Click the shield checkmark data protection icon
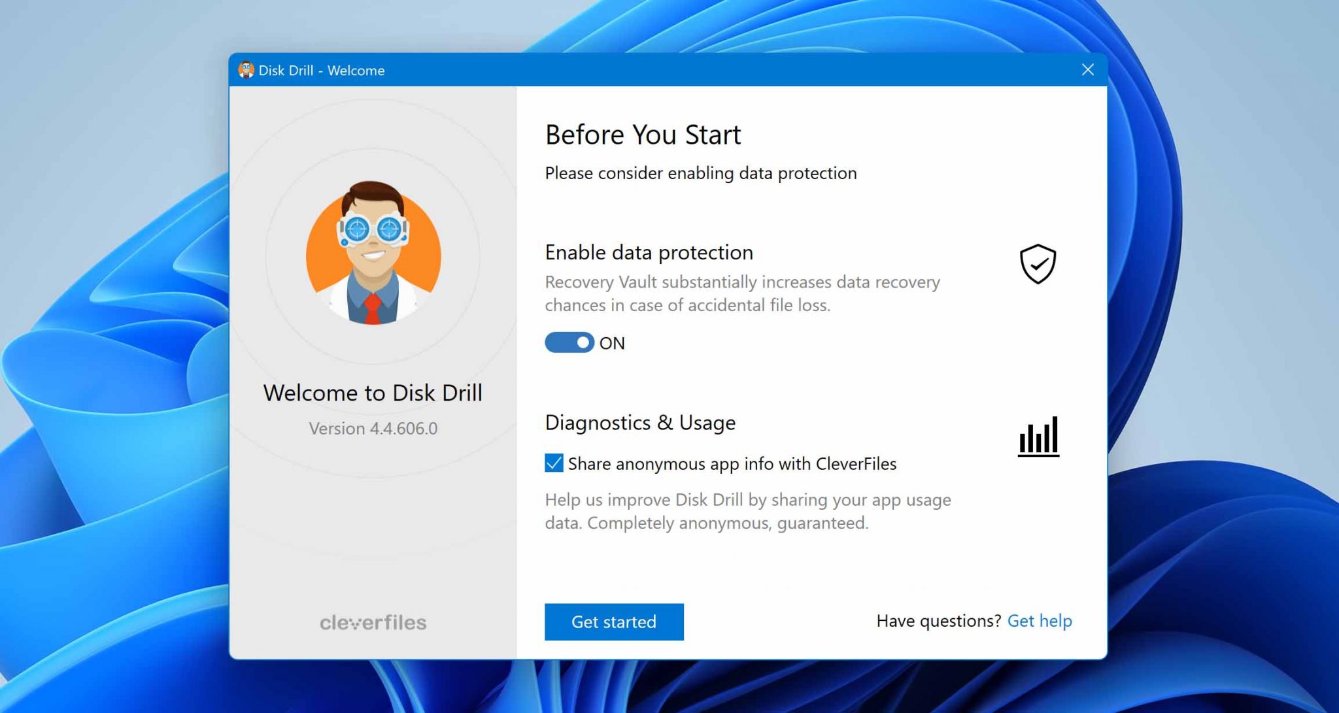Screen dimensions: 1339x713 pyautogui.click(x=1038, y=264)
